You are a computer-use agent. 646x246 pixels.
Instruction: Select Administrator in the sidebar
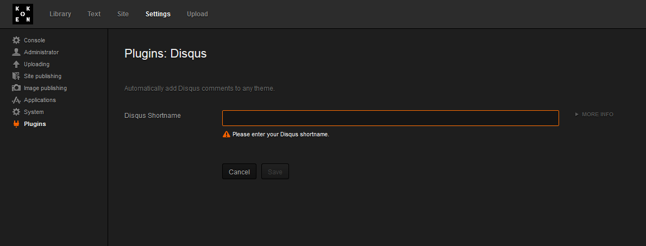click(41, 52)
